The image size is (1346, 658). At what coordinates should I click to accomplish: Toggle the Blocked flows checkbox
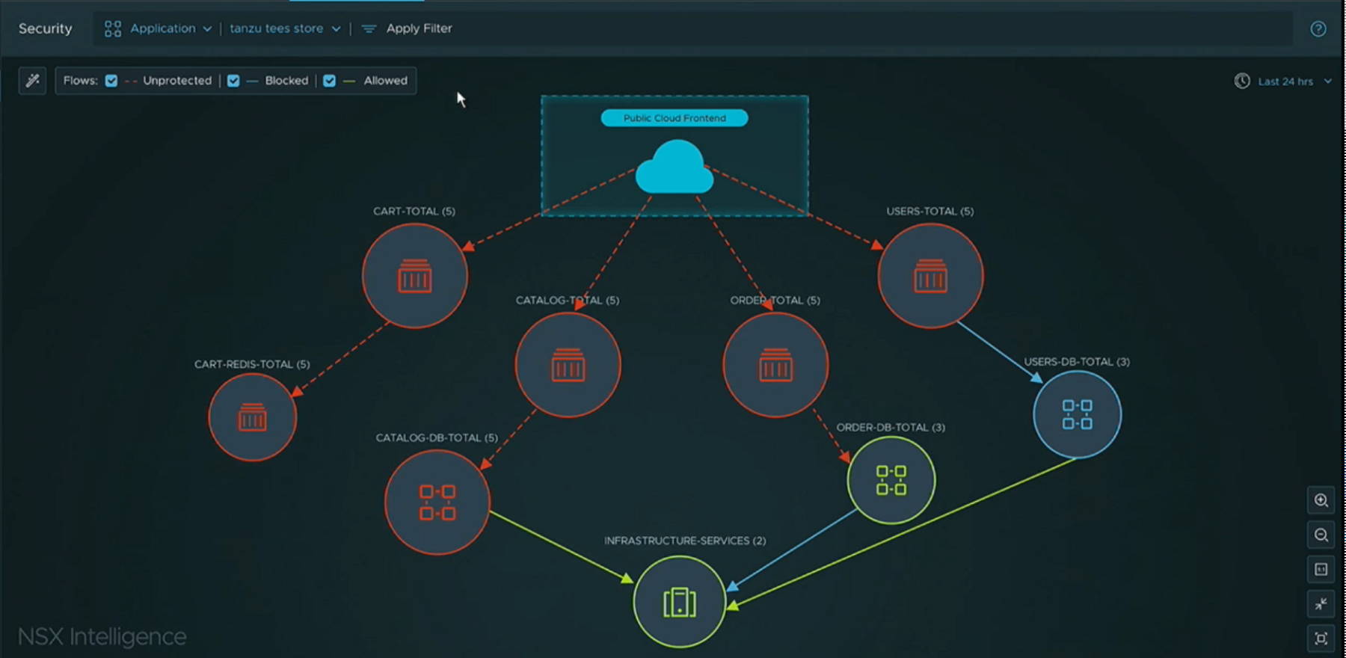[233, 81]
